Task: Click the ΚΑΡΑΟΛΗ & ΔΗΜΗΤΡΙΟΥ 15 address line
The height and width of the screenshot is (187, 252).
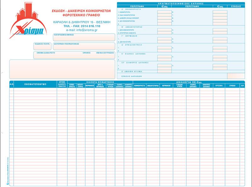Action: 82,22
